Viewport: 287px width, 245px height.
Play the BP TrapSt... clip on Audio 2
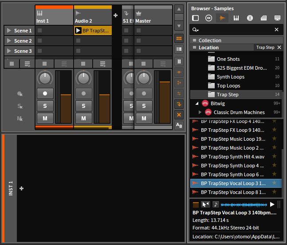(x=78, y=30)
